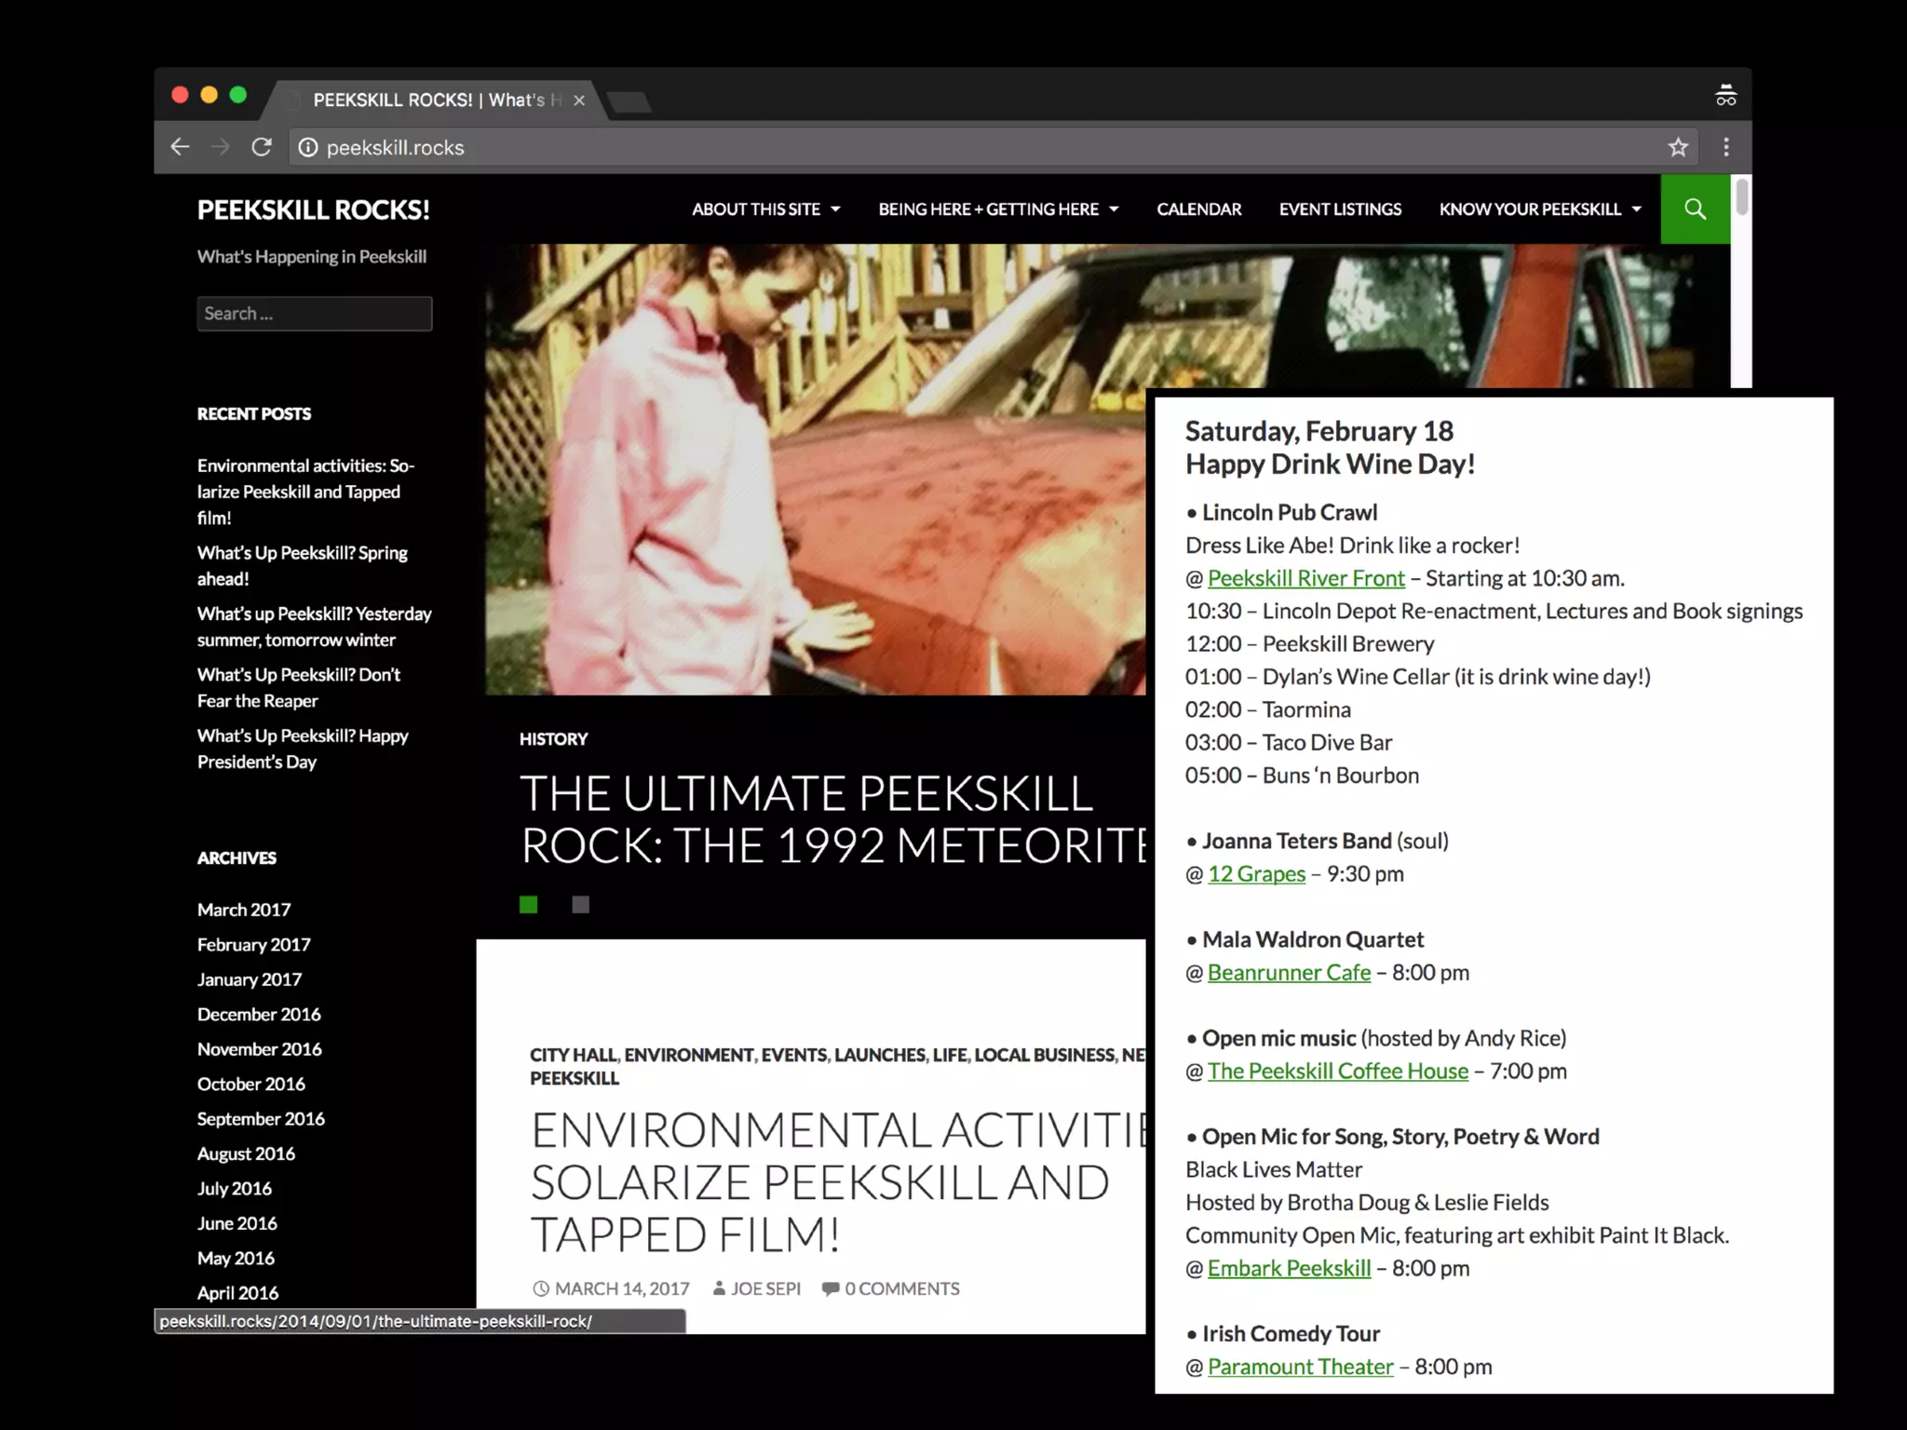Reload the page

[262, 147]
